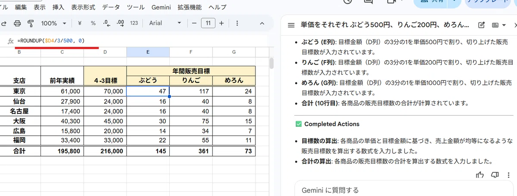
Task: Click the thumbs up feedback icon
Action: click(x=479, y=175)
